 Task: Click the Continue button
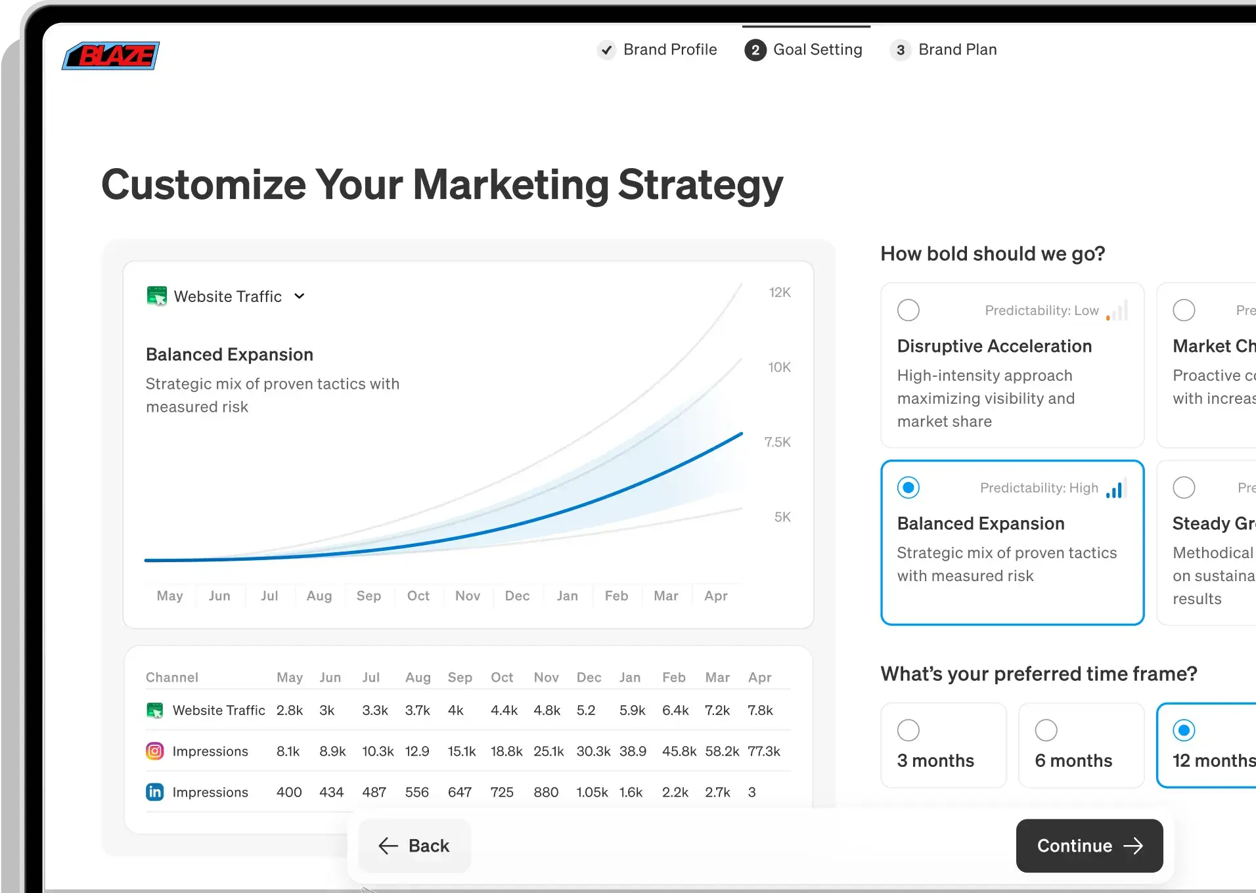click(1089, 846)
